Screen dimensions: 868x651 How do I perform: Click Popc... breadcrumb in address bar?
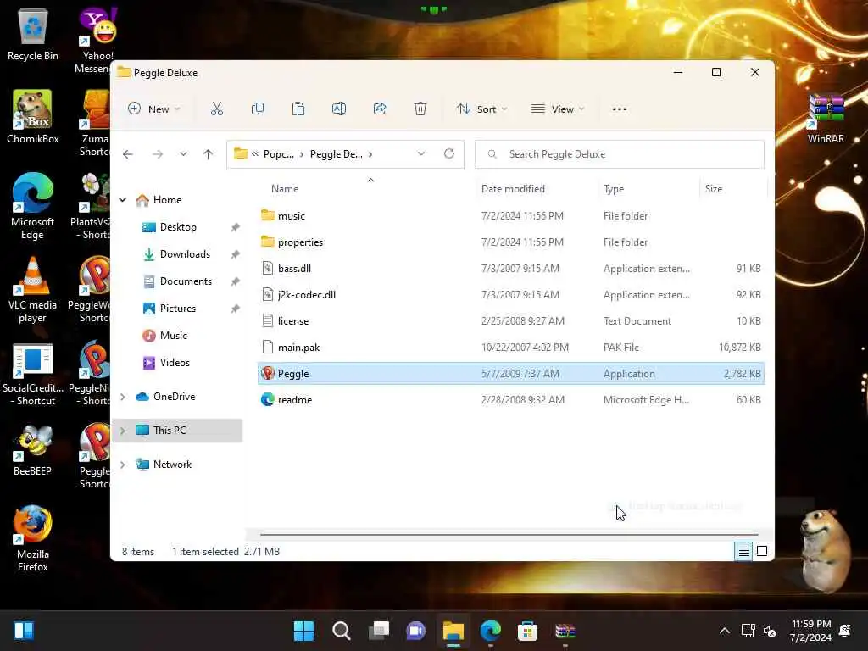(x=278, y=154)
